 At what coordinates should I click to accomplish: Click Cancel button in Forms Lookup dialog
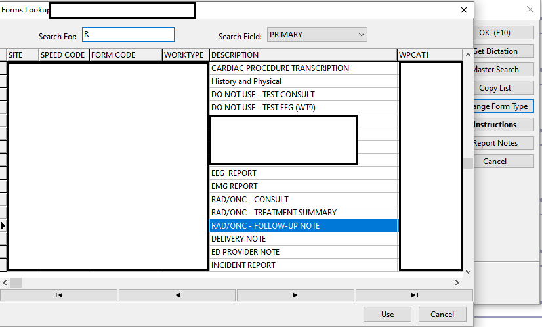pos(442,315)
